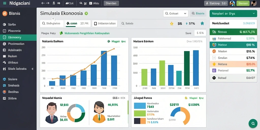260x130 pixels.
Task: Click the Soolens sidebar gear icon
Action: [x=5, y=79]
